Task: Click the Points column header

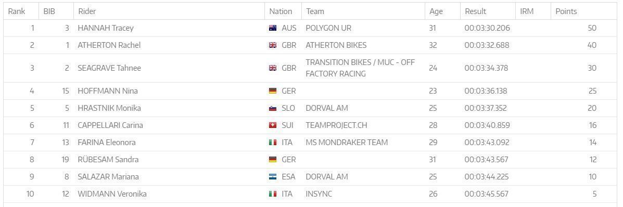Action: click(x=566, y=11)
